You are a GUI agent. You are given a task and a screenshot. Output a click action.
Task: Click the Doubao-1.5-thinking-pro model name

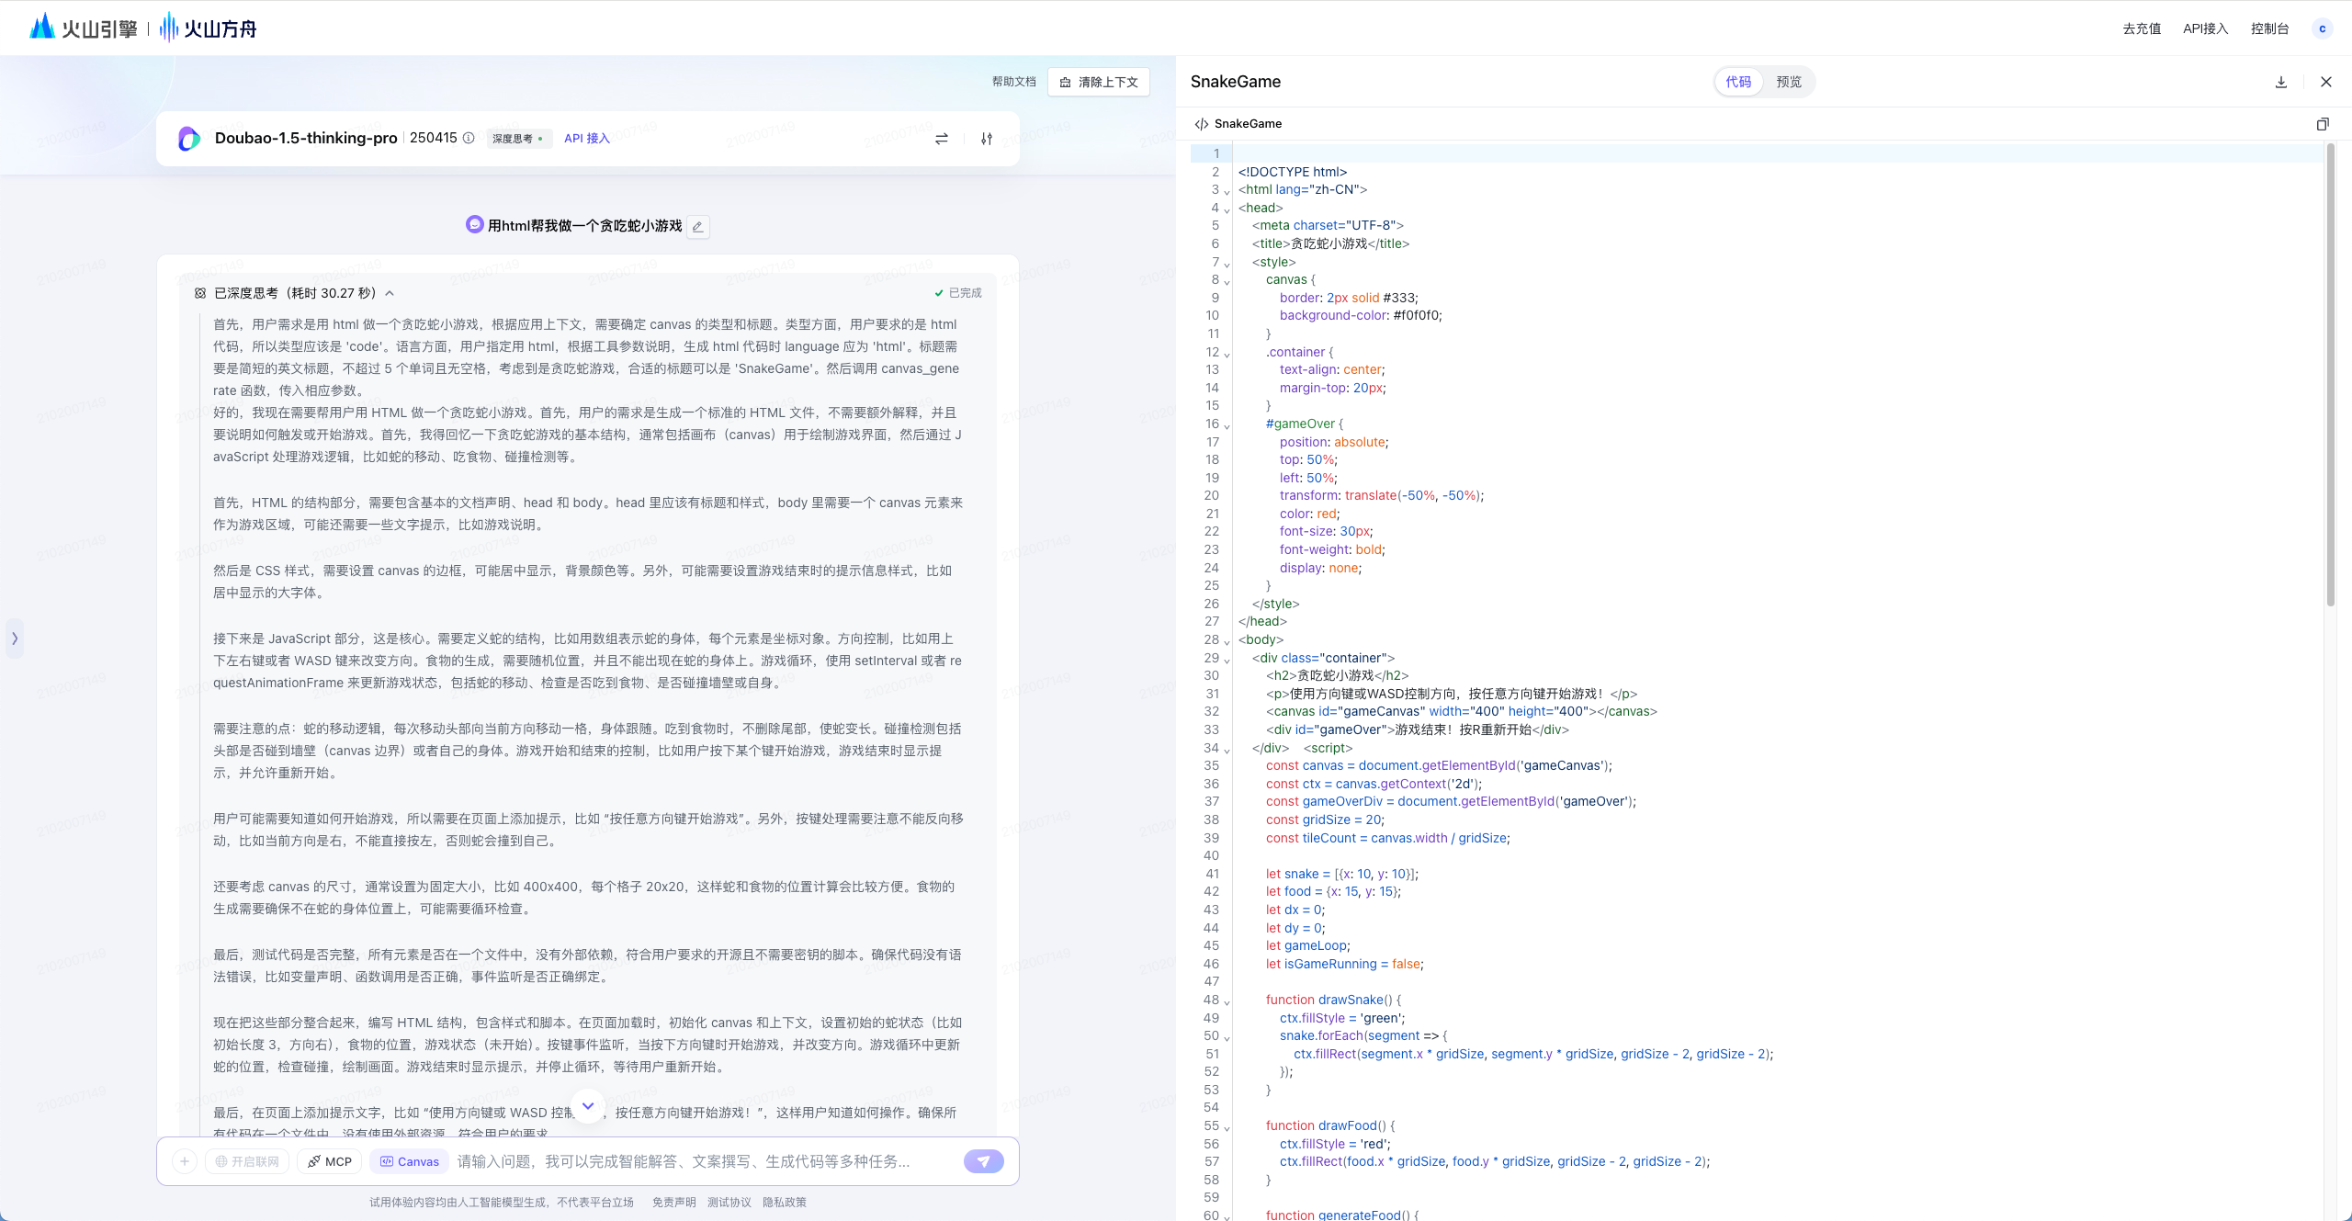point(306,138)
